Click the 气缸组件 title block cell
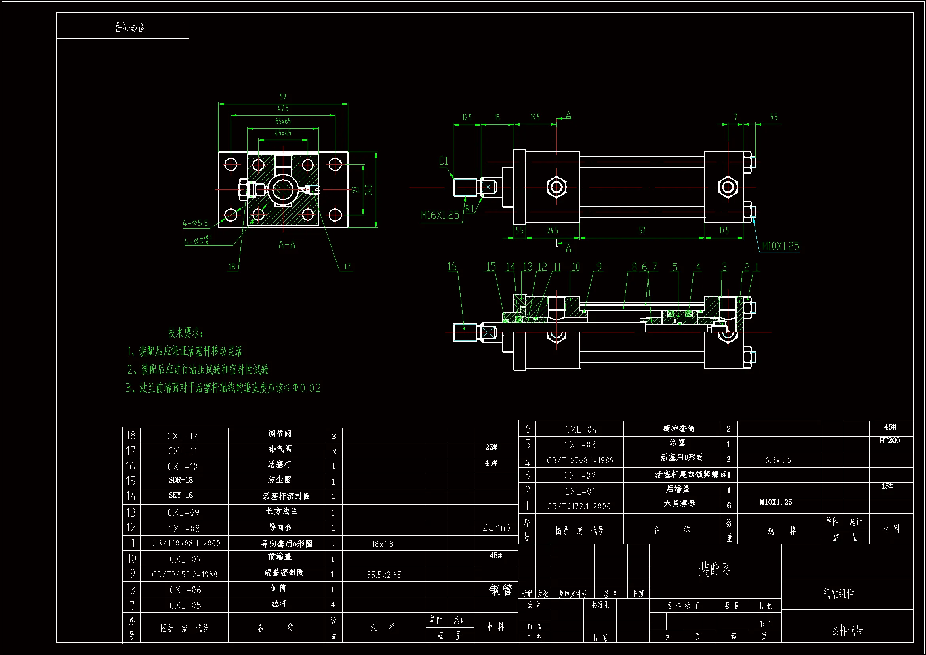 click(838, 593)
